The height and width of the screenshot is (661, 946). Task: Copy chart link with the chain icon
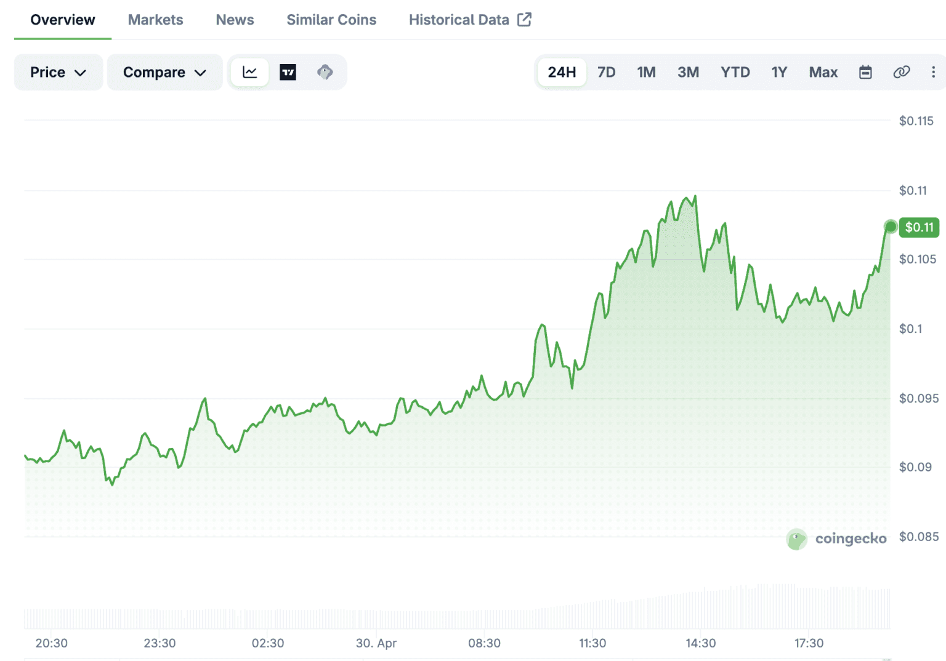[x=901, y=72]
